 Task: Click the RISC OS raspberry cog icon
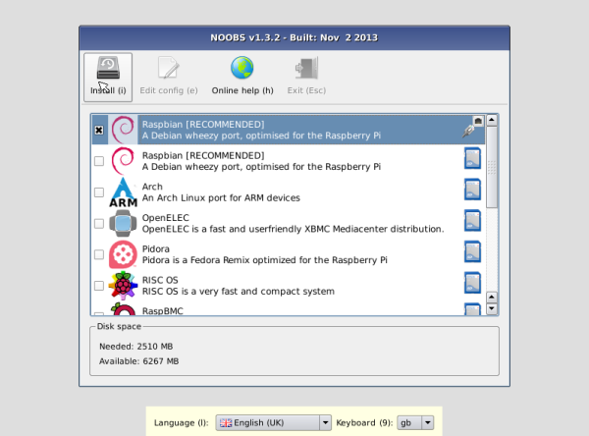[x=123, y=286]
